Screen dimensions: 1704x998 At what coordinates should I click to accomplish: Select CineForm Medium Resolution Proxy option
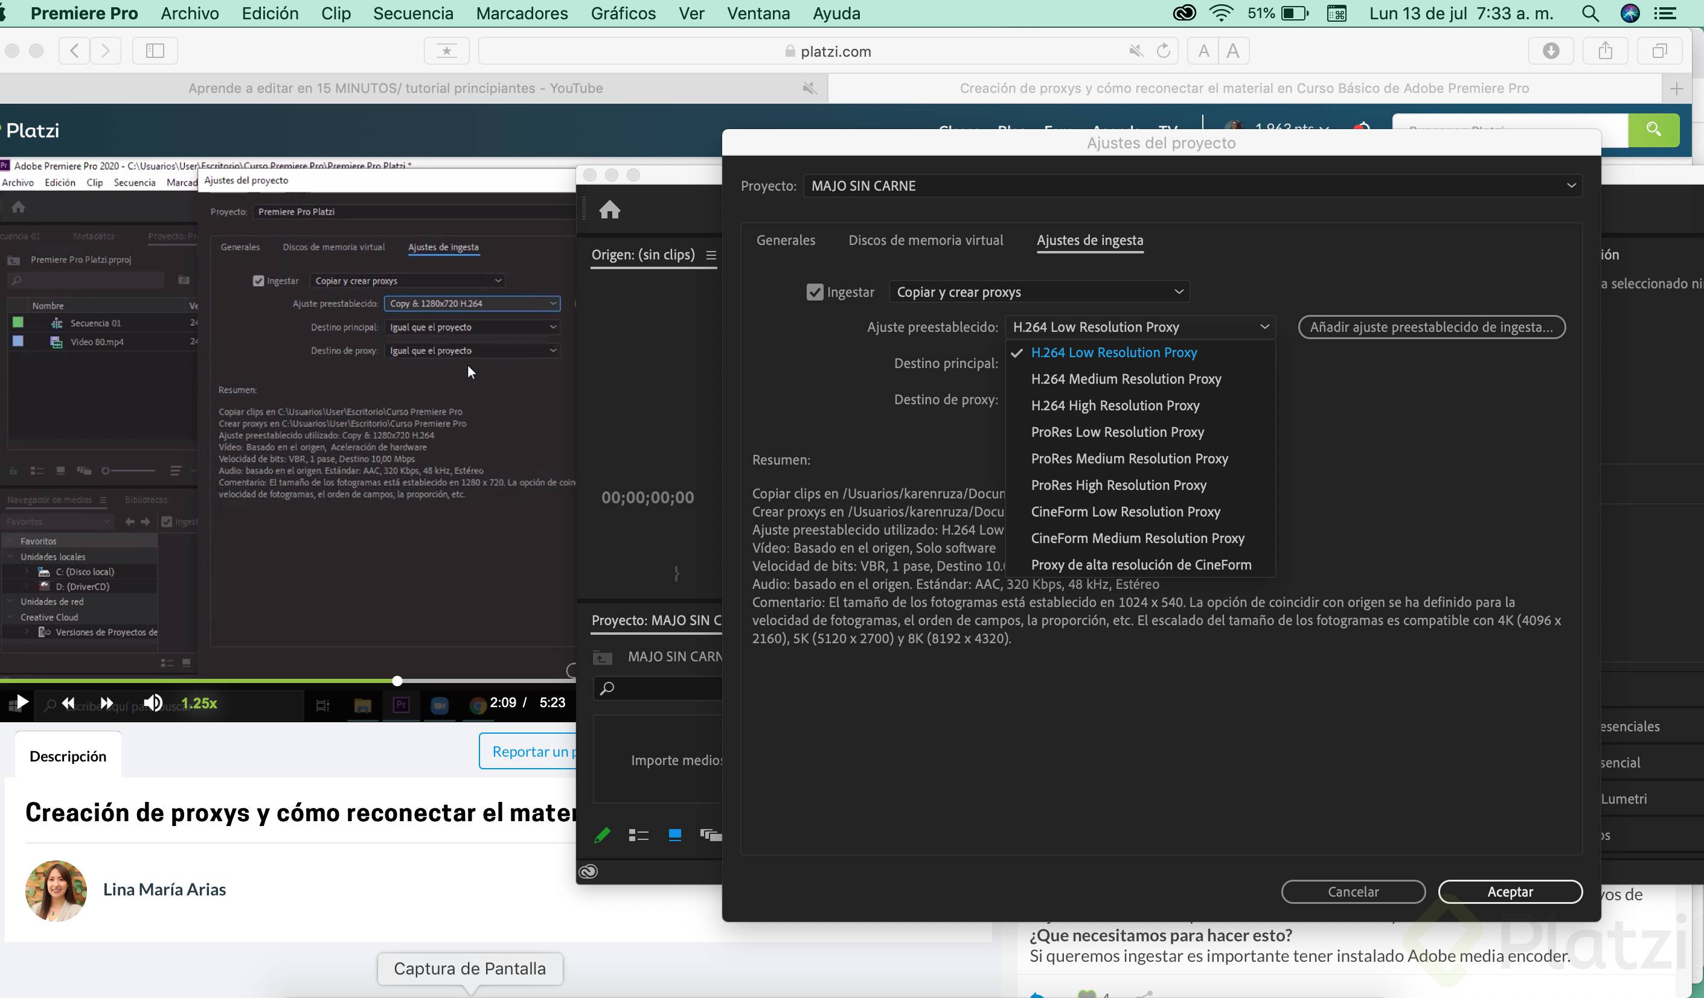point(1138,539)
